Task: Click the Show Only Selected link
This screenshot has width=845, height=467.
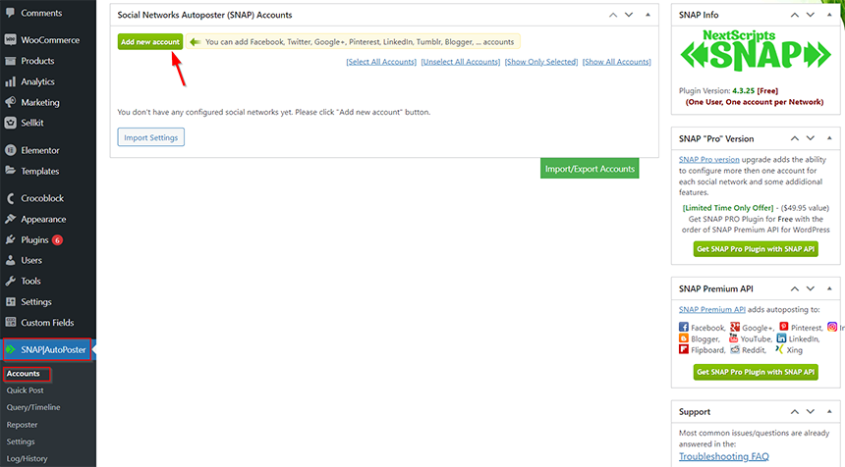Action: (541, 62)
